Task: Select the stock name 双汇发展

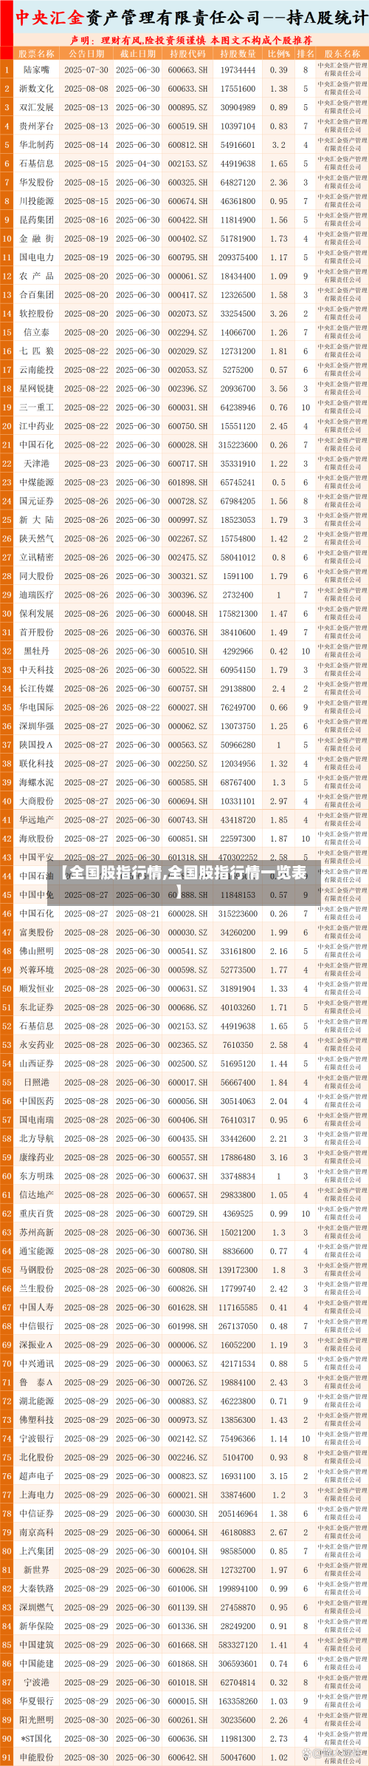Action: 36,108
